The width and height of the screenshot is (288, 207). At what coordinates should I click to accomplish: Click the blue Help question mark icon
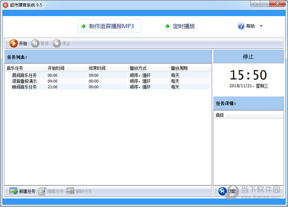point(241,26)
